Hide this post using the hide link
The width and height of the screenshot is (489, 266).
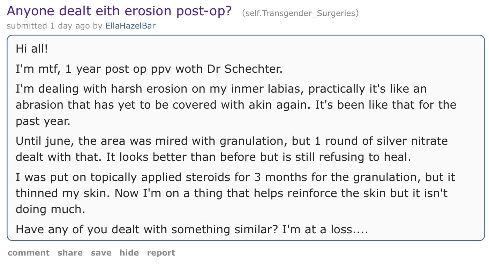click(x=129, y=253)
